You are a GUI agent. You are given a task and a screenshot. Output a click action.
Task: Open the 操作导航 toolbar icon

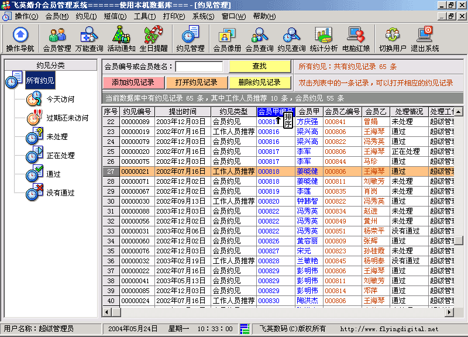coord(20,39)
